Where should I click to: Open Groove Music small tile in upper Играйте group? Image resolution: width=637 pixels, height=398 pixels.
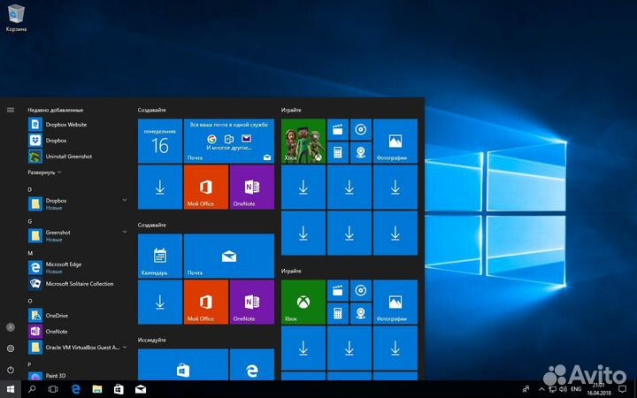pos(361,129)
